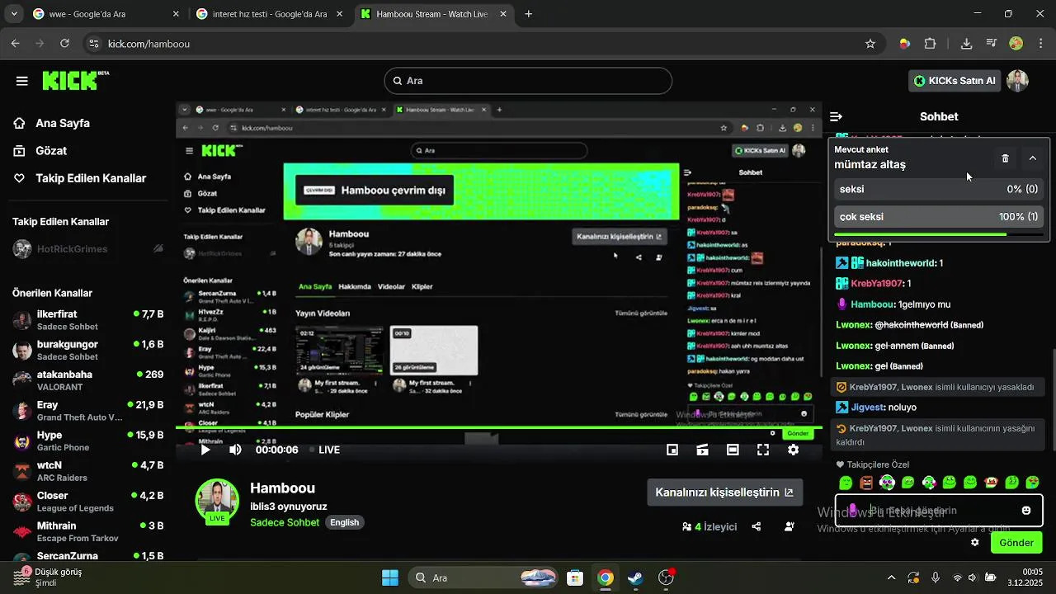The height and width of the screenshot is (594, 1056).
Task: Click Kanalınızı kişiselleştirin button
Action: pyautogui.click(x=724, y=493)
